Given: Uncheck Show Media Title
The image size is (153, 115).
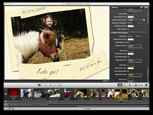Looking at the screenshot, I should coord(128,42).
